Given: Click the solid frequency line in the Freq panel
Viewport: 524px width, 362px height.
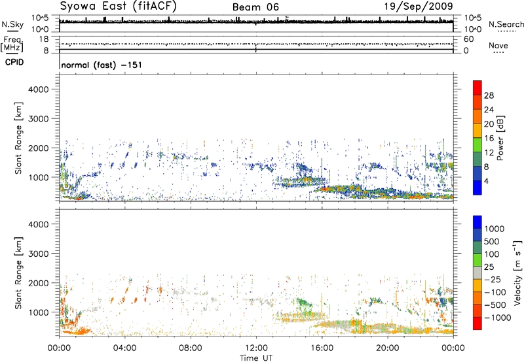Looking at the screenshot, I should (x=256, y=50).
